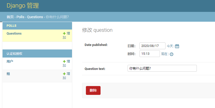Click 增加 text next to 用户
The width and height of the screenshot is (215, 108).
pyautogui.click(x=66, y=63)
